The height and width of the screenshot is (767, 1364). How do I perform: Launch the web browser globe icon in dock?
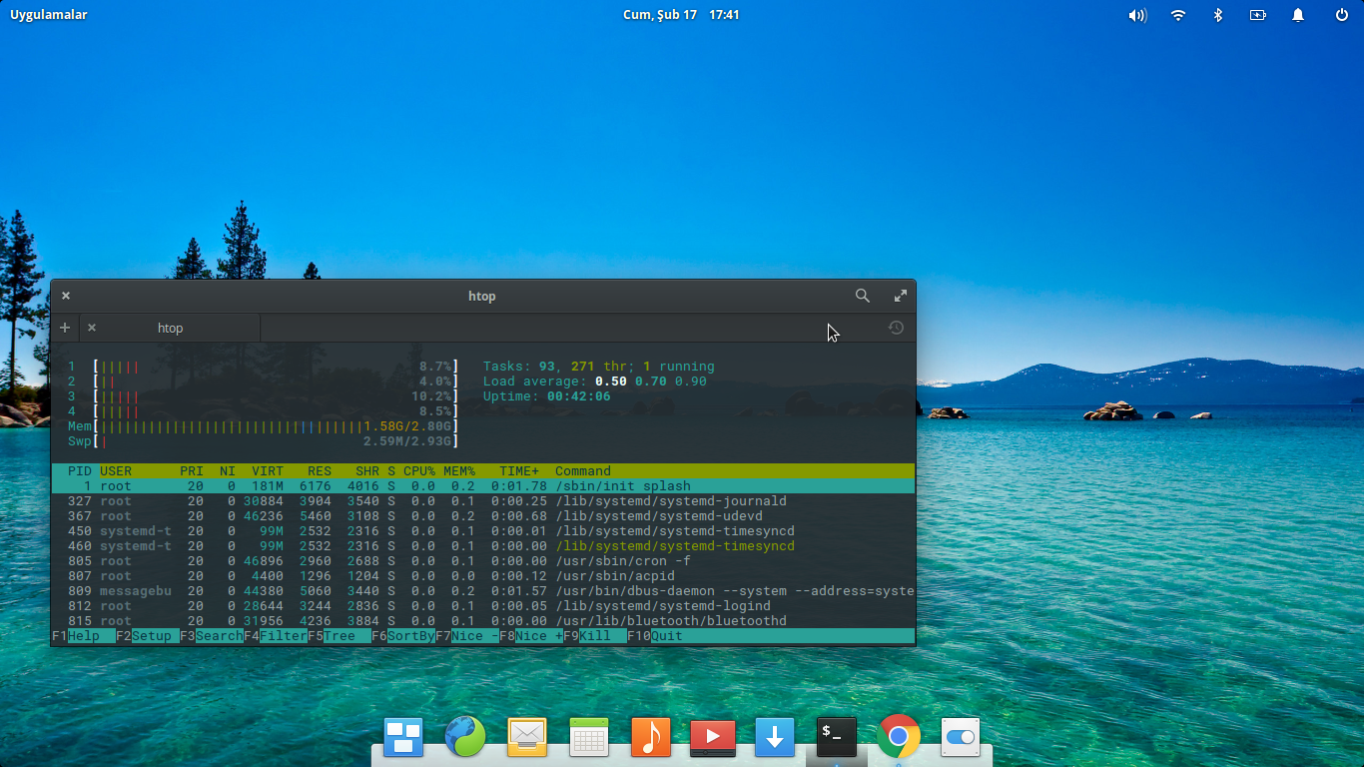click(465, 738)
